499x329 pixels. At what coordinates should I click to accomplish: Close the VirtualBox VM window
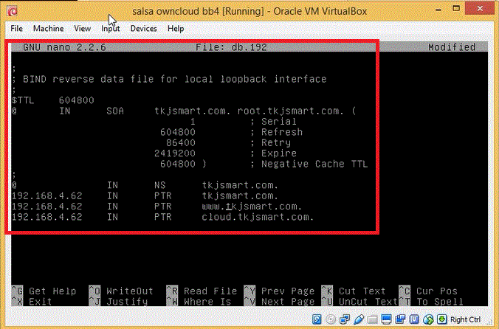[x=479, y=9]
